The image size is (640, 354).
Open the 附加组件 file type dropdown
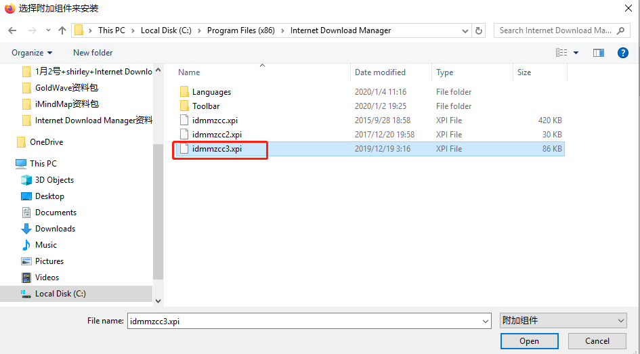click(x=563, y=321)
